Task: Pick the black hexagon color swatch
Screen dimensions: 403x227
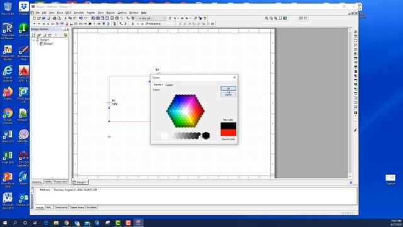Action: (206, 136)
